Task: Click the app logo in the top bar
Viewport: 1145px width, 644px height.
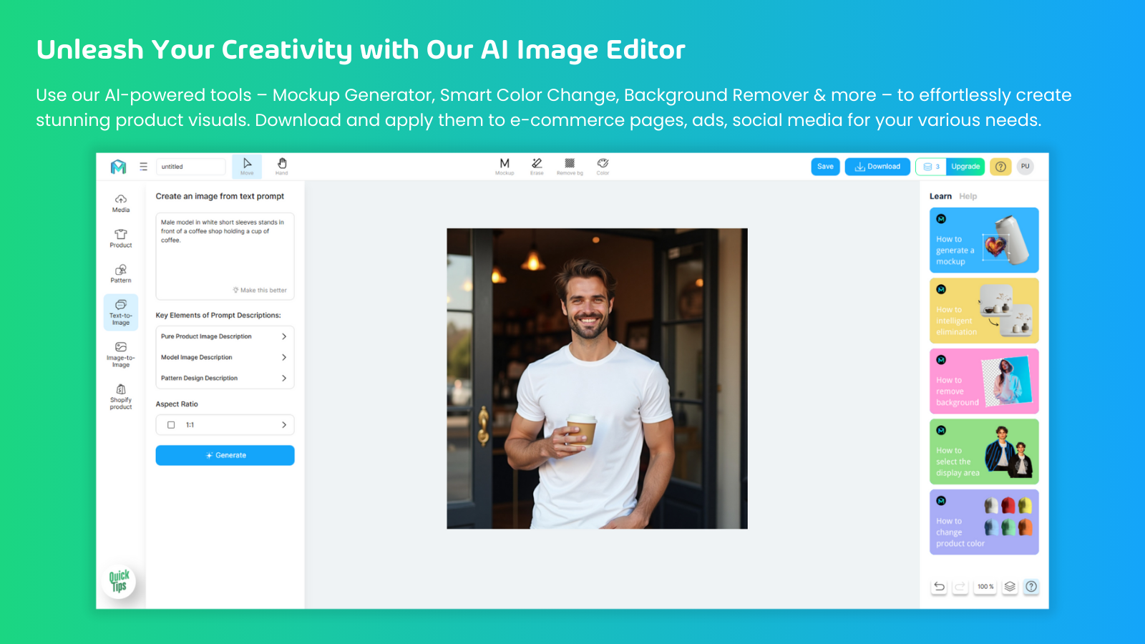Action: point(118,167)
